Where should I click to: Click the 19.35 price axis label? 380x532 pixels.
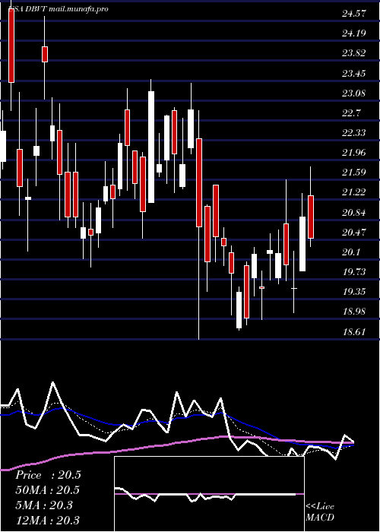click(354, 292)
